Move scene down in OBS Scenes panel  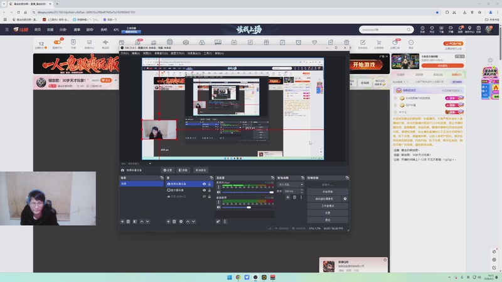point(147,221)
